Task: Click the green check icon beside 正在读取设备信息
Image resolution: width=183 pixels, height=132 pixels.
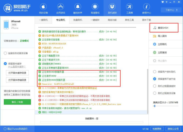Action: [x=40, y=40]
